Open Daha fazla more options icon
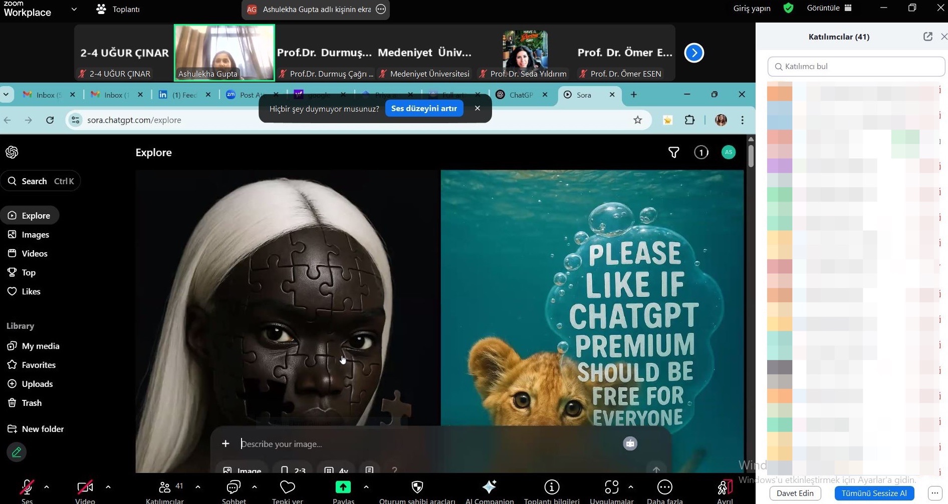Viewport: 948px width, 504px height. (x=665, y=487)
